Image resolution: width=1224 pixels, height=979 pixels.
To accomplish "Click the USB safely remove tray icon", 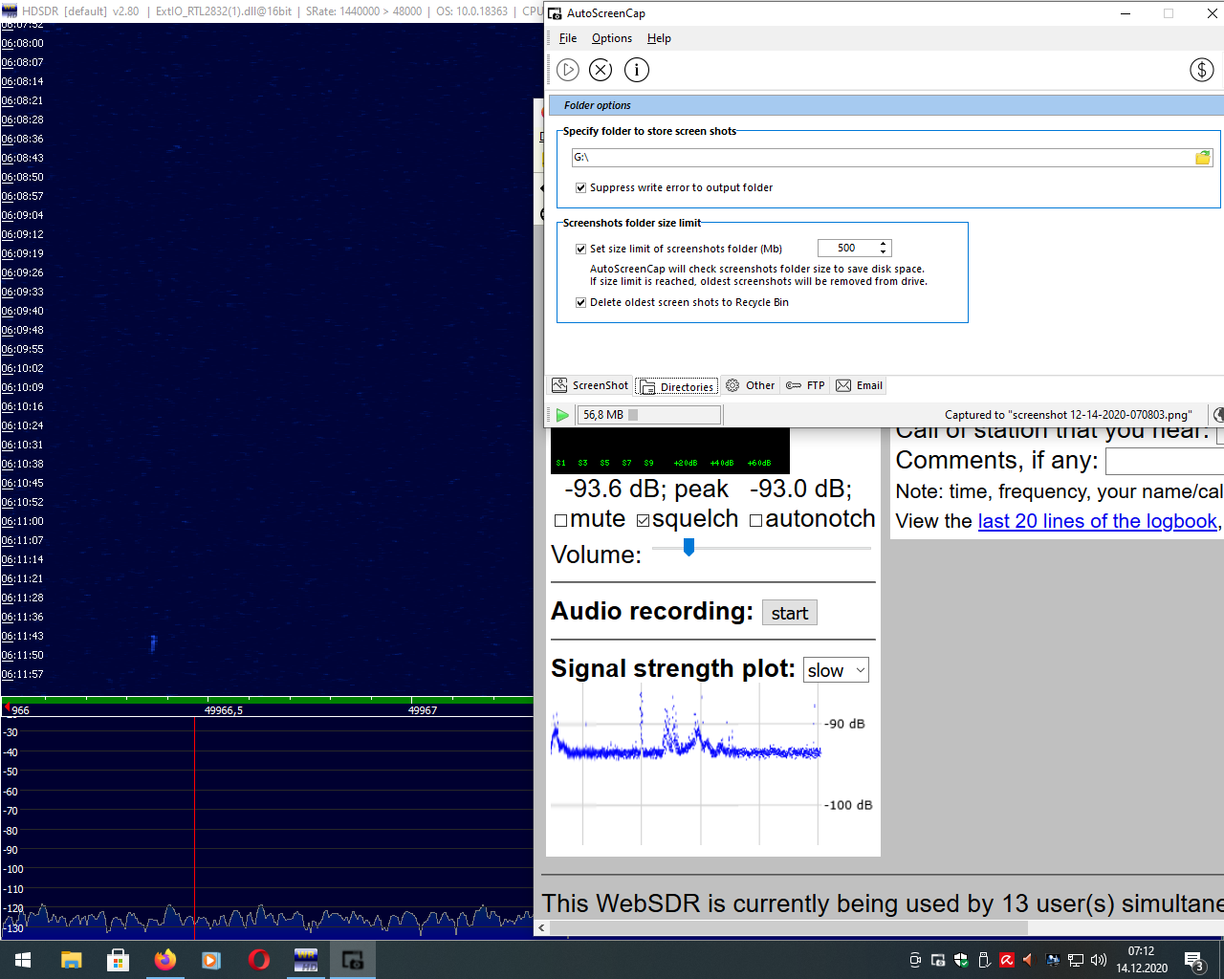I will coord(984,960).
